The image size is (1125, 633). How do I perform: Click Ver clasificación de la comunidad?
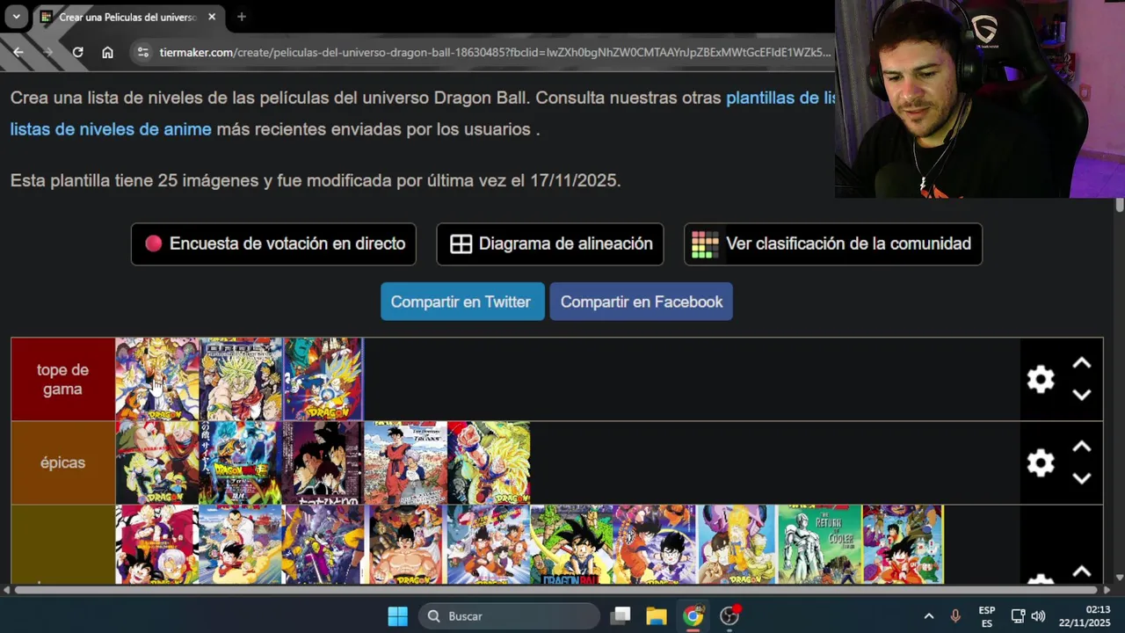tap(833, 244)
